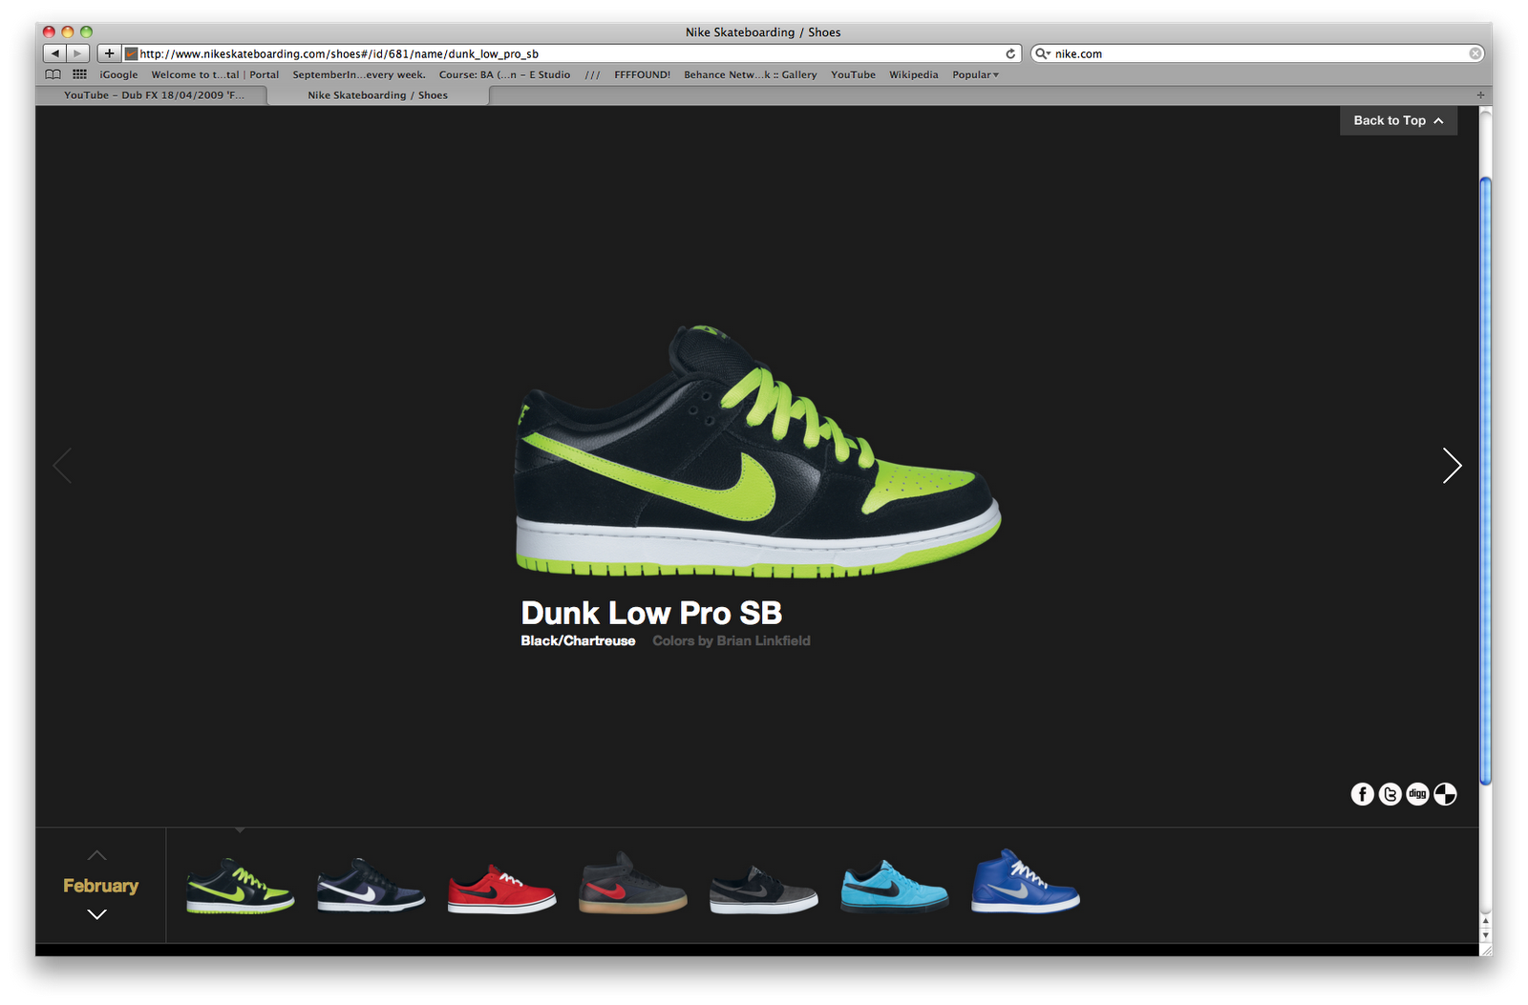Select the grey and black shoe thumbnail
1528x1005 pixels.
coord(764,890)
